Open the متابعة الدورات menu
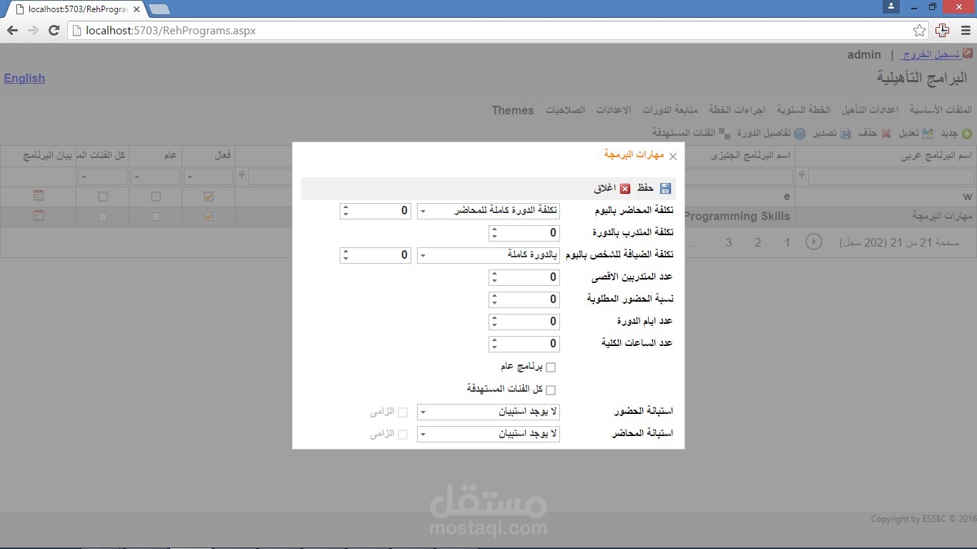Viewport: 977px width, 549px height. pyautogui.click(x=670, y=110)
